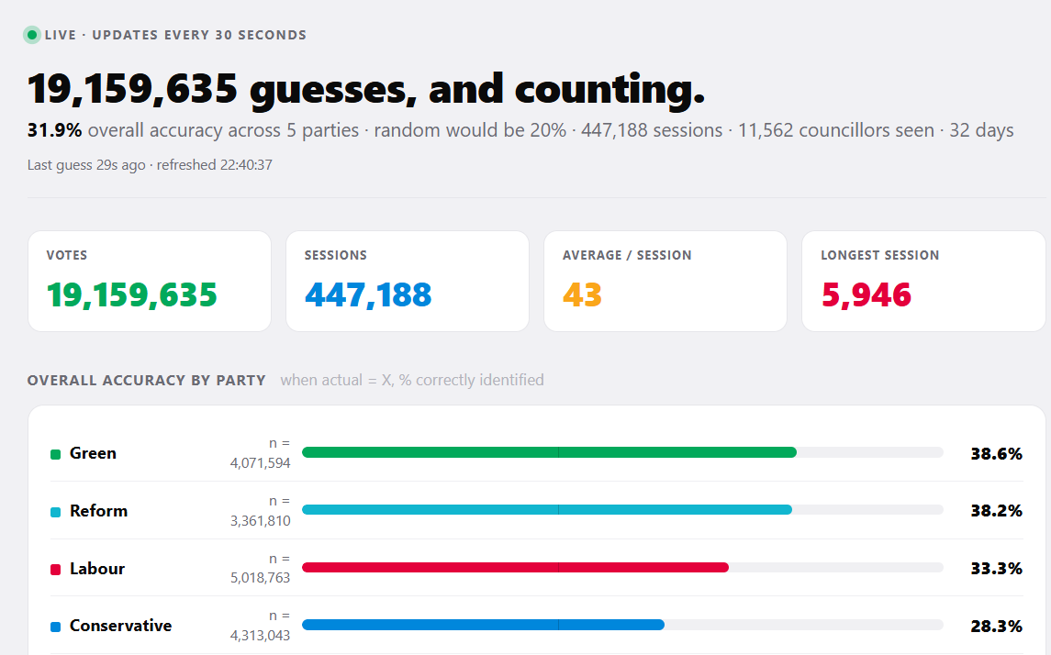Click '11,562 councillors seen' text

(x=836, y=130)
